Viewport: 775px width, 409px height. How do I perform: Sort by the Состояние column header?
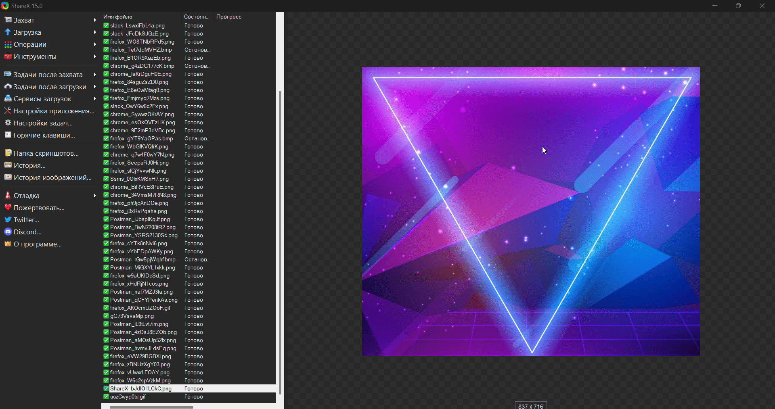pyautogui.click(x=198, y=17)
